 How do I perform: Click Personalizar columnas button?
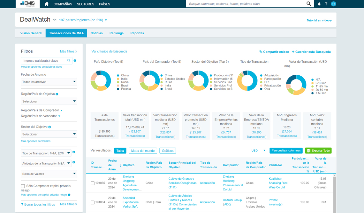[286, 150]
